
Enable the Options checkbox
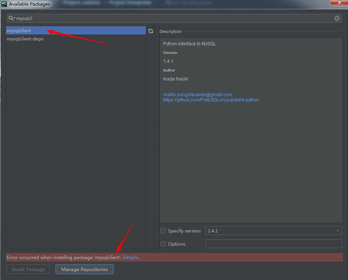pyautogui.click(x=163, y=244)
